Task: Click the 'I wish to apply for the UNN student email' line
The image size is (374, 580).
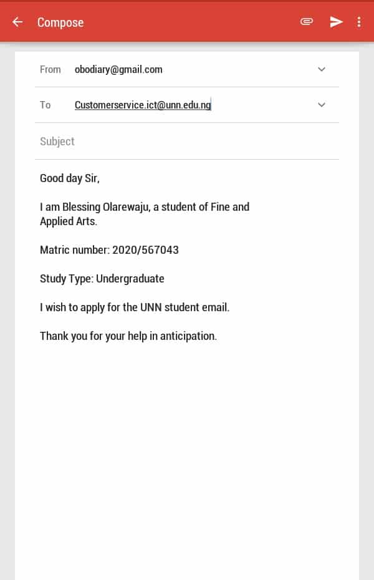Action: pyautogui.click(x=135, y=307)
